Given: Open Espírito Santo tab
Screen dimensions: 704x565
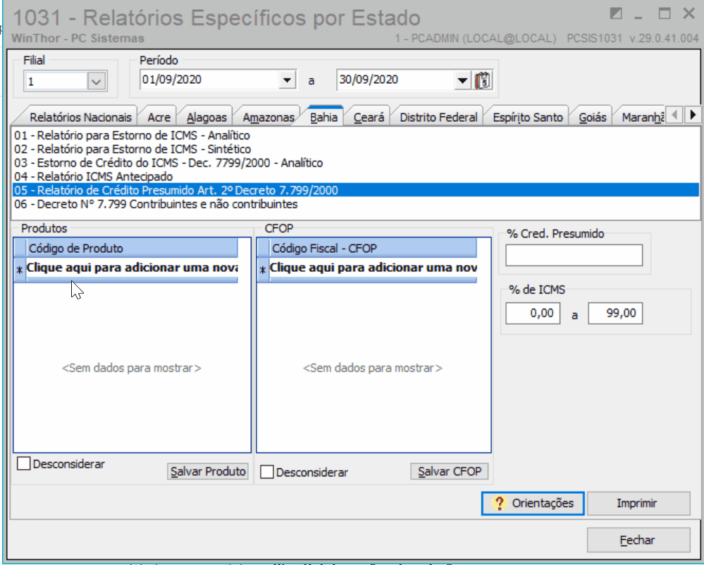Looking at the screenshot, I should [528, 118].
